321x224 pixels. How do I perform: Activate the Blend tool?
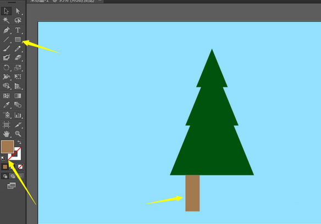click(18, 105)
